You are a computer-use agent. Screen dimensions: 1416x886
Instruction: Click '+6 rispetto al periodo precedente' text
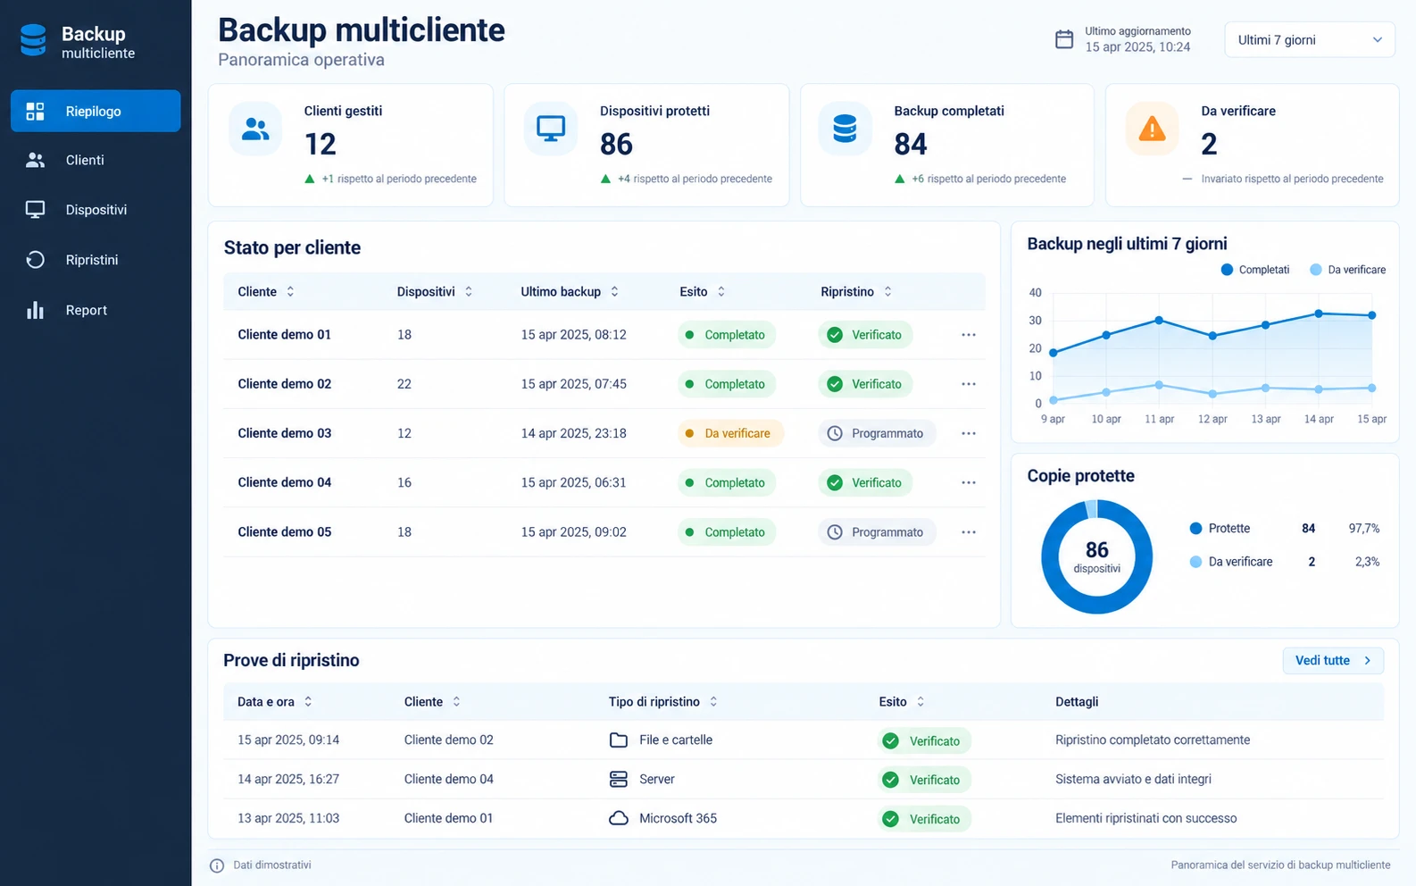coord(988,179)
